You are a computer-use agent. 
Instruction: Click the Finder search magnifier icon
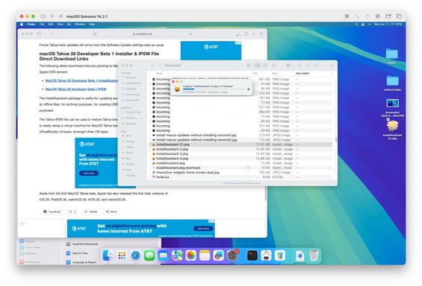click(332, 66)
